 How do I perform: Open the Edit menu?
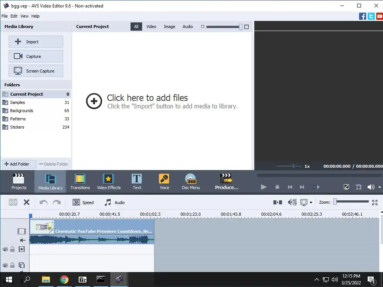14,16
